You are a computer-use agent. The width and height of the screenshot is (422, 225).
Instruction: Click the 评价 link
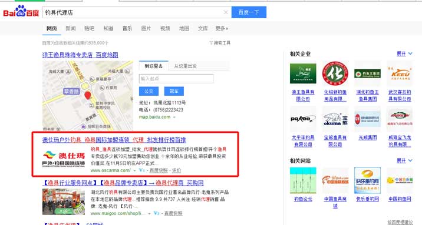click(177, 170)
